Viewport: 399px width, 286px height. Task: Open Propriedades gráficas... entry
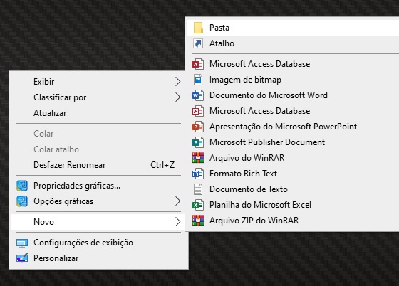click(x=99, y=186)
